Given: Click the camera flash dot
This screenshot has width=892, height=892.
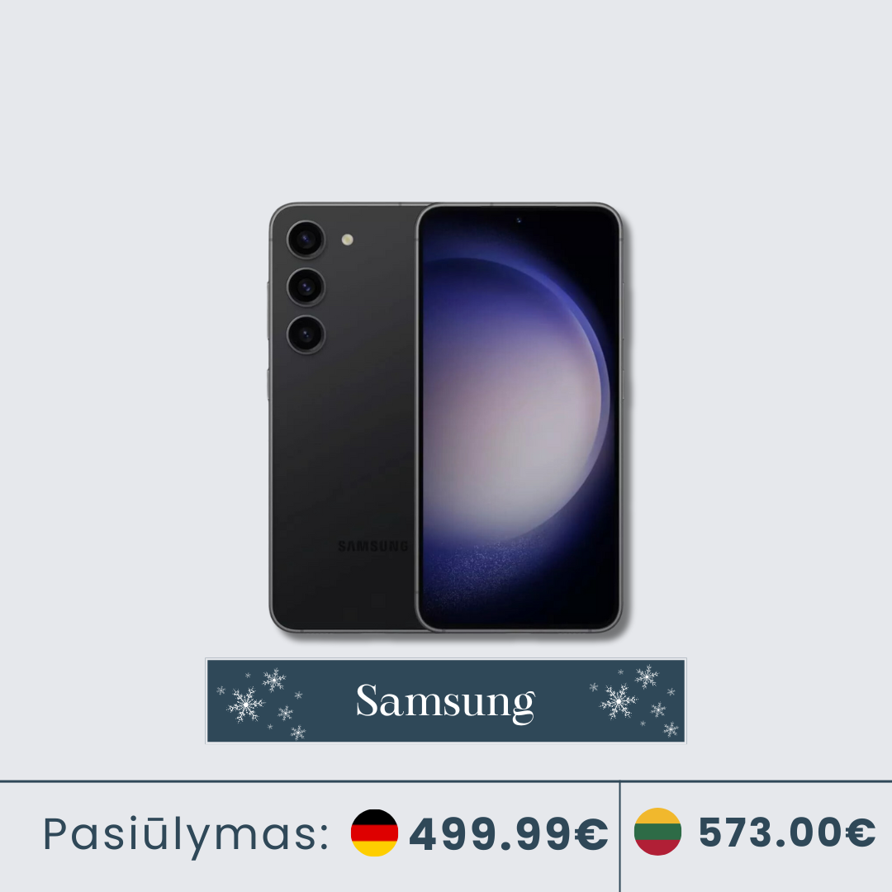Looking at the screenshot, I should tap(348, 240).
